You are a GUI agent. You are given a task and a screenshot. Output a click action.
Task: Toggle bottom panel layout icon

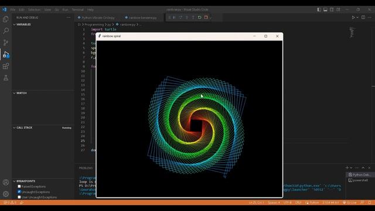point(325,9)
